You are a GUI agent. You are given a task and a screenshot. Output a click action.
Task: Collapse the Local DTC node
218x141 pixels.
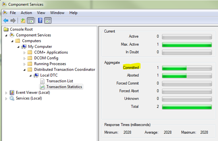click(31, 76)
